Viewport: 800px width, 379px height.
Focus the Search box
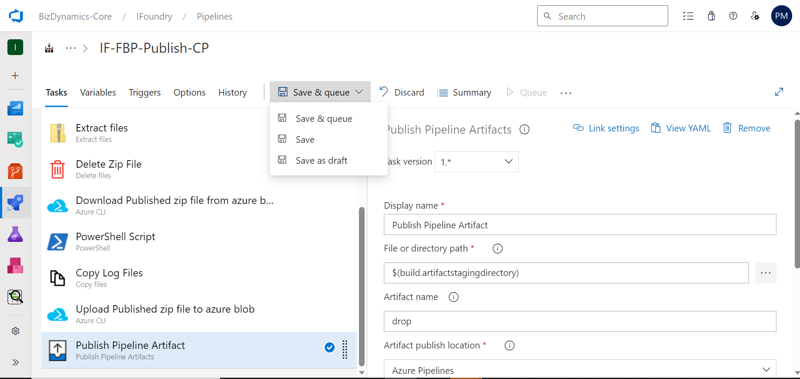click(603, 16)
